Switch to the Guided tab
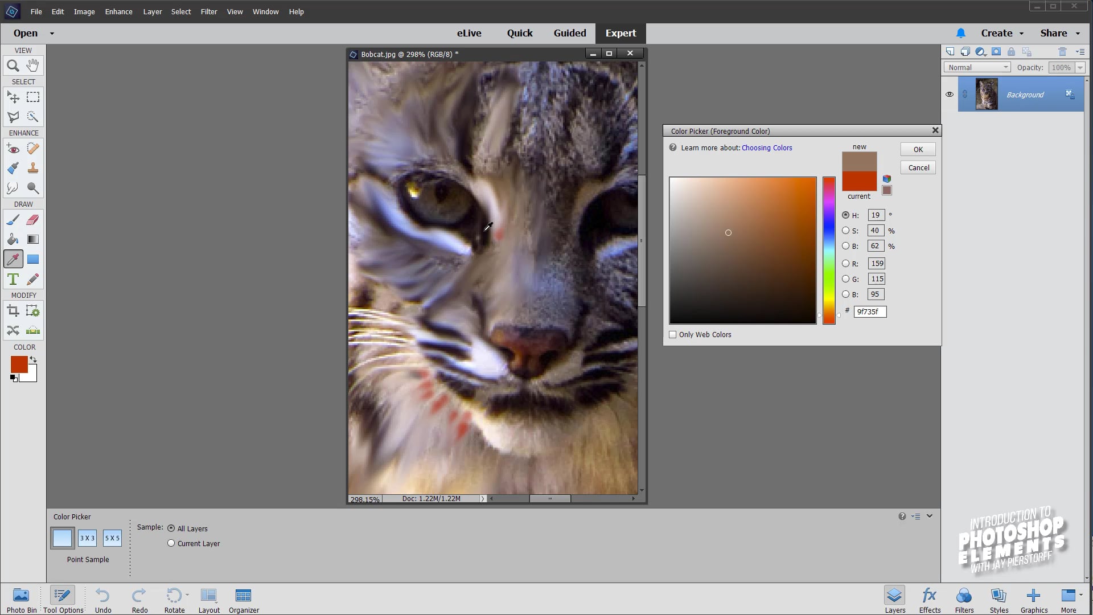 pyautogui.click(x=570, y=33)
